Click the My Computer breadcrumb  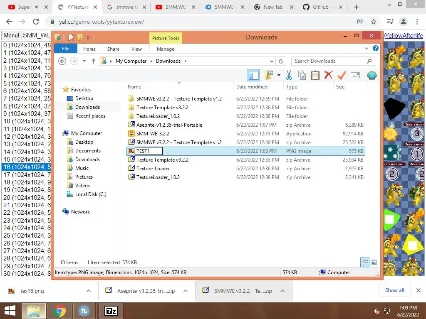click(x=131, y=61)
